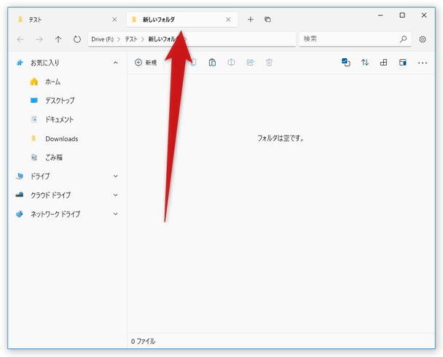
Task: Open settings with the gear icon
Action: point(423,39)
